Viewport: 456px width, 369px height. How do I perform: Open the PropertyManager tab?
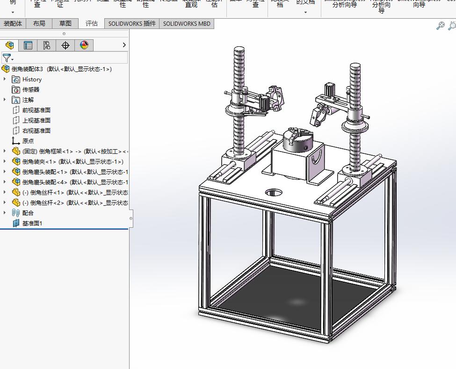click(28, 45)
